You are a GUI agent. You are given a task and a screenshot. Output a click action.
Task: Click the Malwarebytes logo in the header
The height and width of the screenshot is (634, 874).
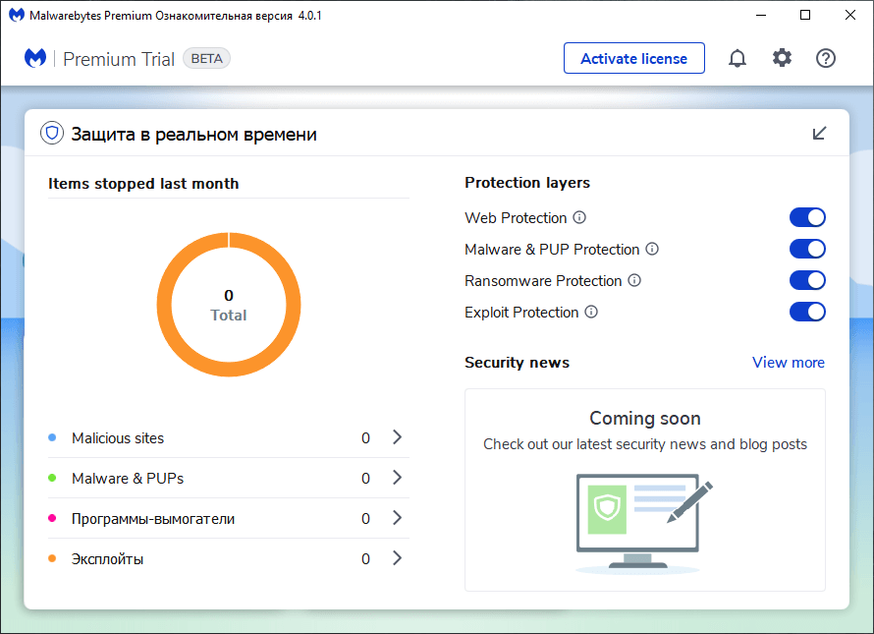point(35,58)
